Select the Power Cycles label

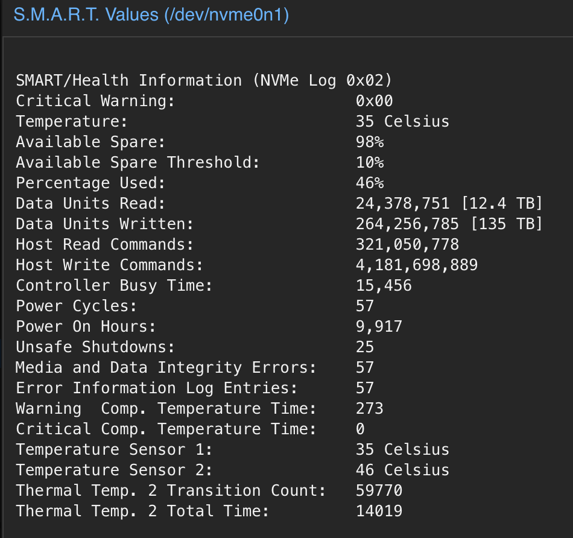tap(76, 306)
